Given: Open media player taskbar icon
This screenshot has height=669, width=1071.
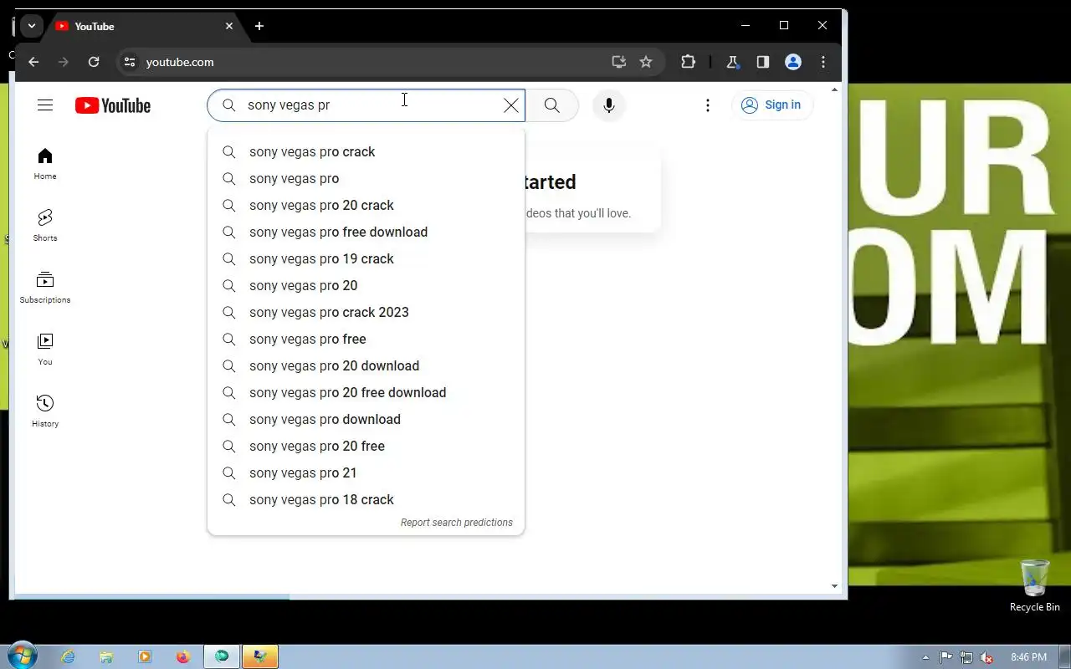Looking at the screenshot, I should [x=145, y=656].
